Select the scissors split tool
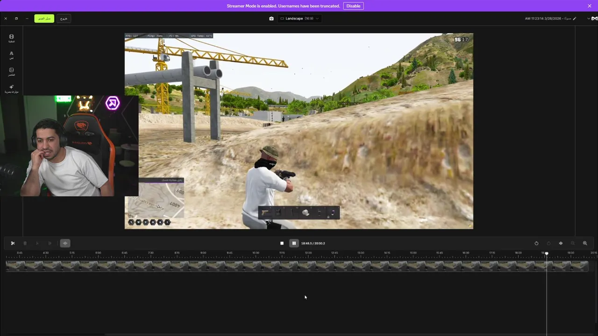 click(13, 243)
